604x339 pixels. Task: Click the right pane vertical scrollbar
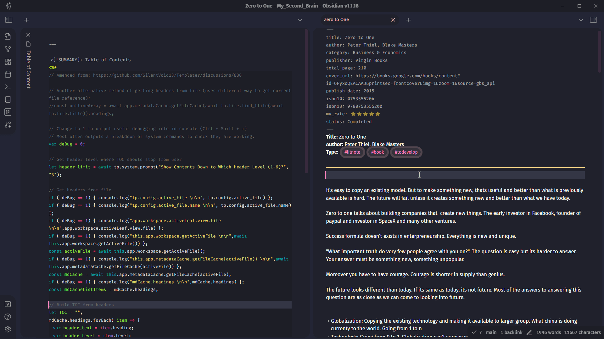pyautogui.click(x=599, y=52)
